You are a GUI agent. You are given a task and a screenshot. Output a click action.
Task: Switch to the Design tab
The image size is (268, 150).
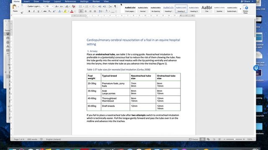click(x=46, y=1)
